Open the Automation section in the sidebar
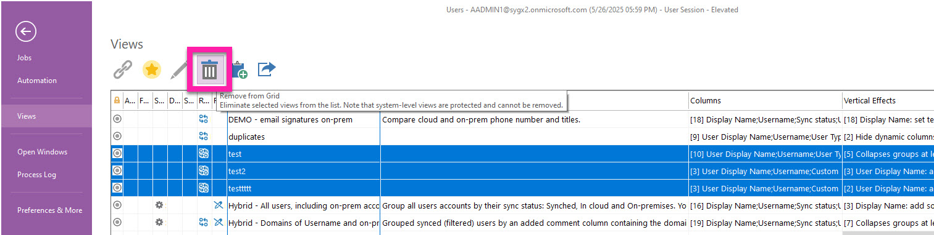 [37, 81]
